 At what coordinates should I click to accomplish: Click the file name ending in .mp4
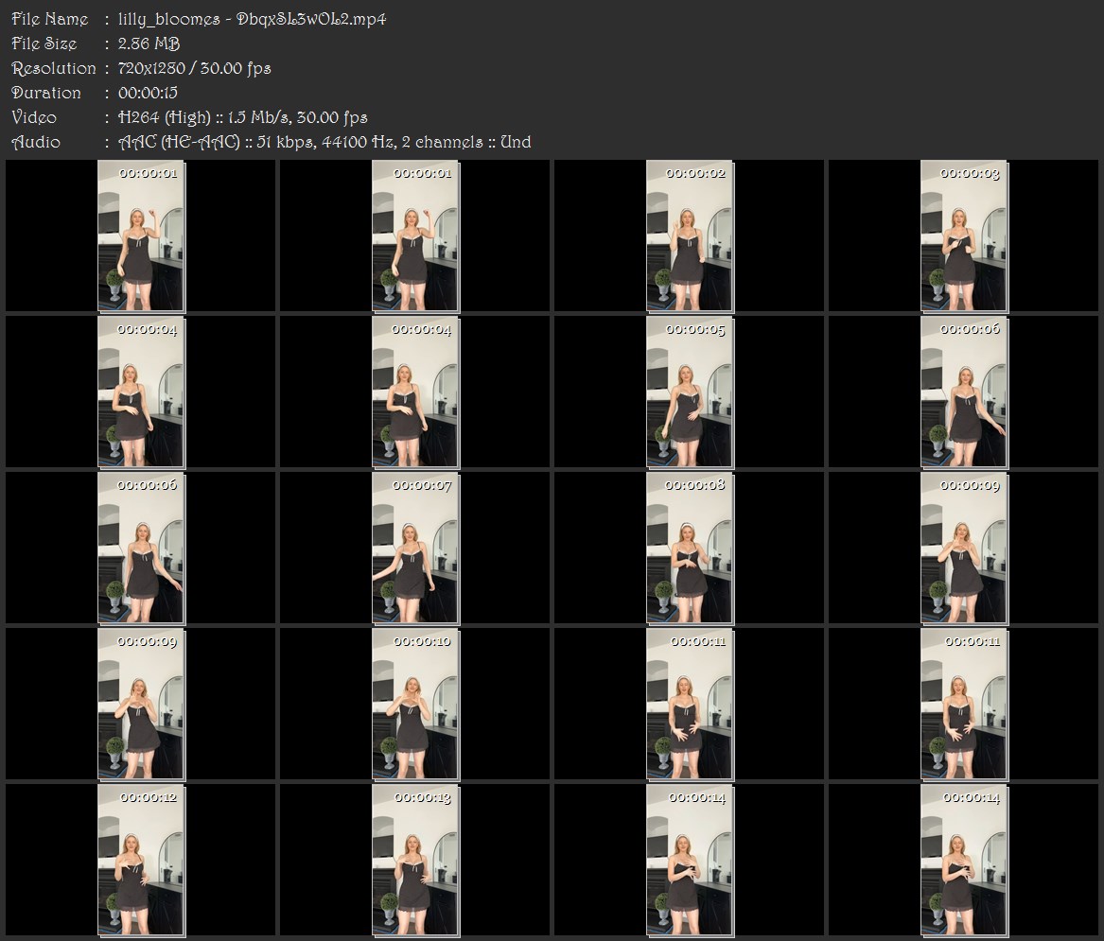coord(252,19)
